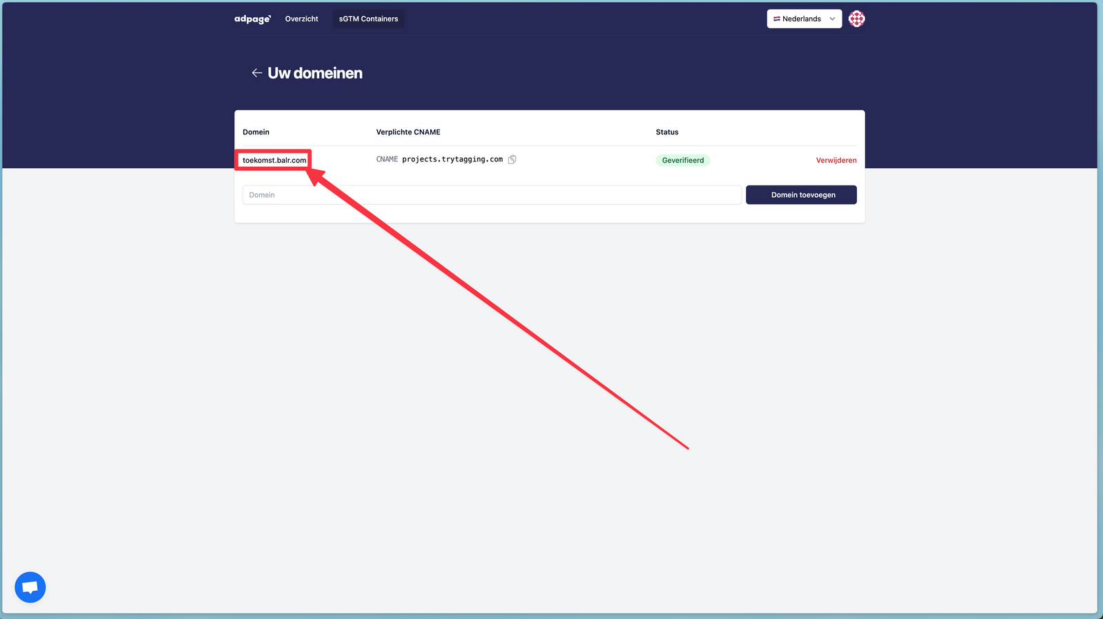This screenshot has height=619, width=1103.
Task: Switch to sGTM Containers tab
Action: 368,19
